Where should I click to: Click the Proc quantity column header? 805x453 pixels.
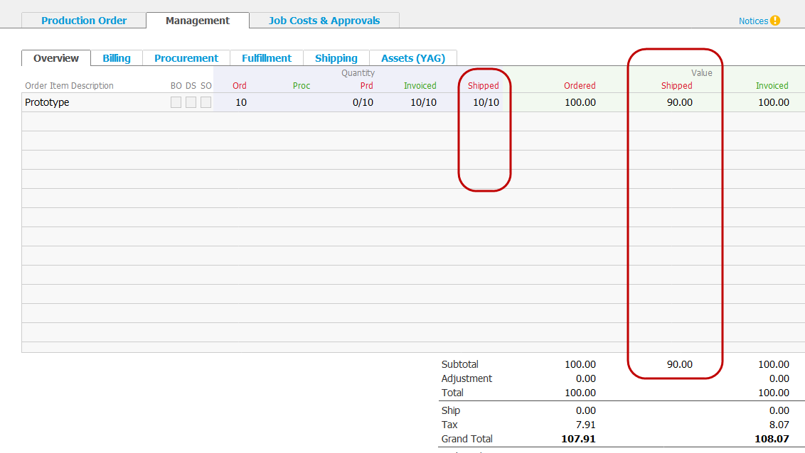pyautogui.click(x=302, y=86)
